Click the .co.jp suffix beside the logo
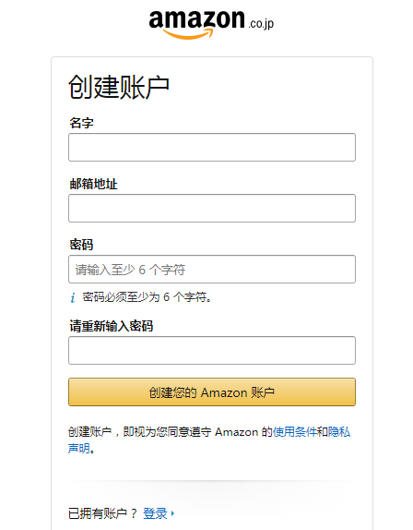Viewport: 413px width, 530px height. (261, 24)
